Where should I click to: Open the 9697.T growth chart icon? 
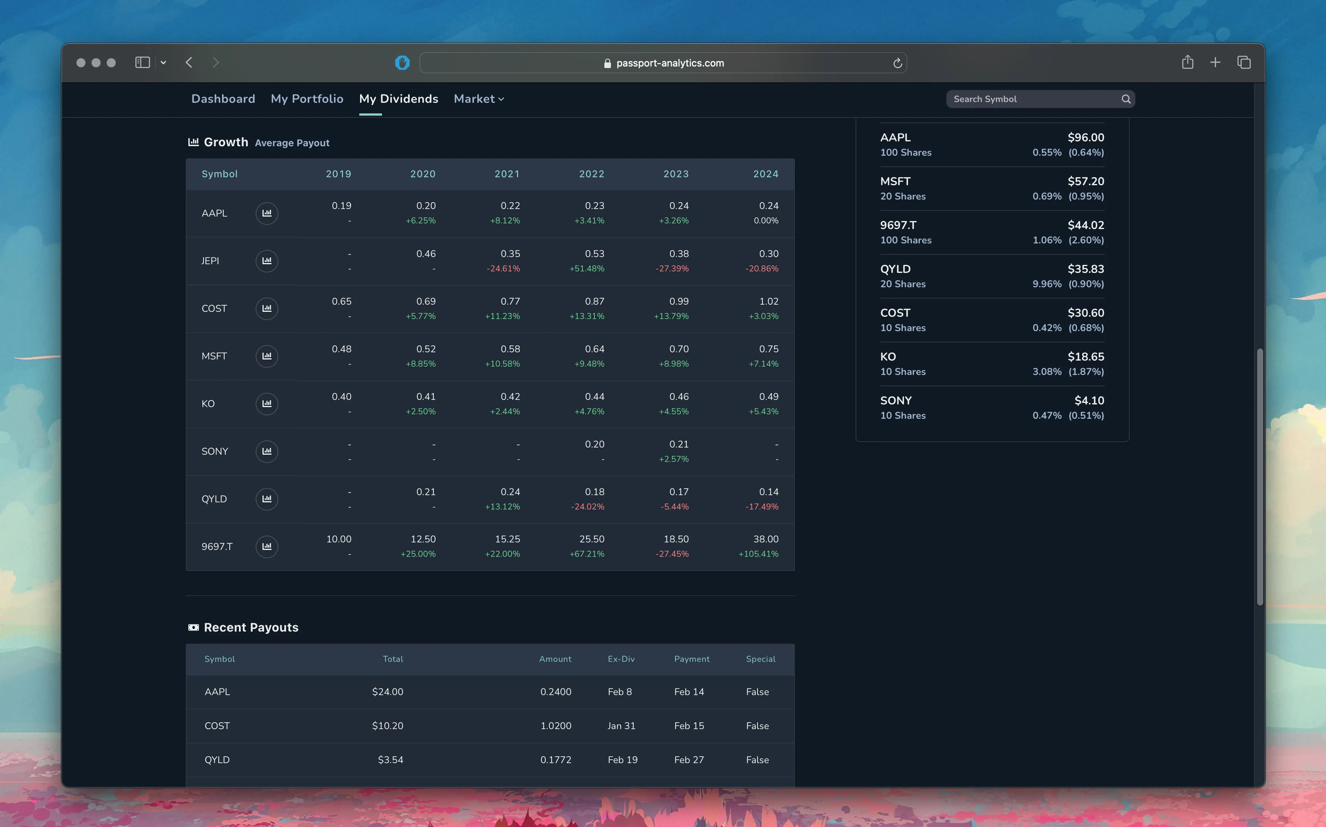(267, 547)
